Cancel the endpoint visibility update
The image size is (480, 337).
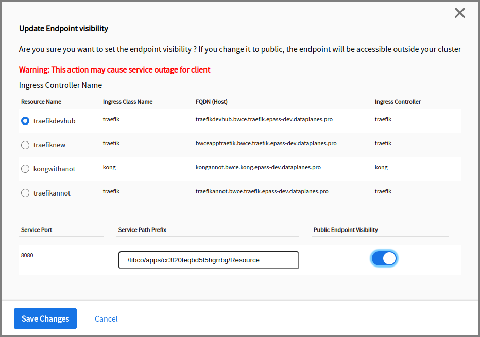coord(106,319)
